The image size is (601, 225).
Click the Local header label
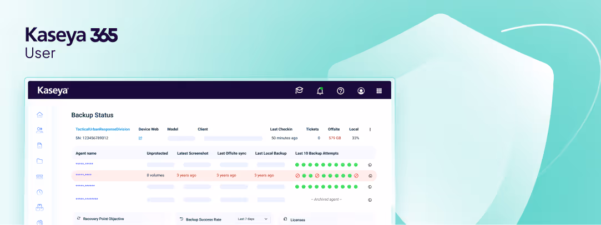(354, 129)
